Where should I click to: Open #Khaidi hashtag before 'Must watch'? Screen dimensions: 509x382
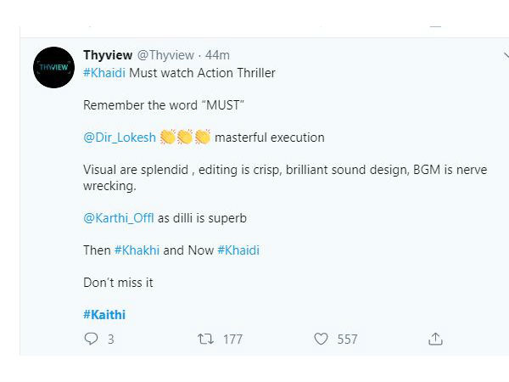pos(104,73)
